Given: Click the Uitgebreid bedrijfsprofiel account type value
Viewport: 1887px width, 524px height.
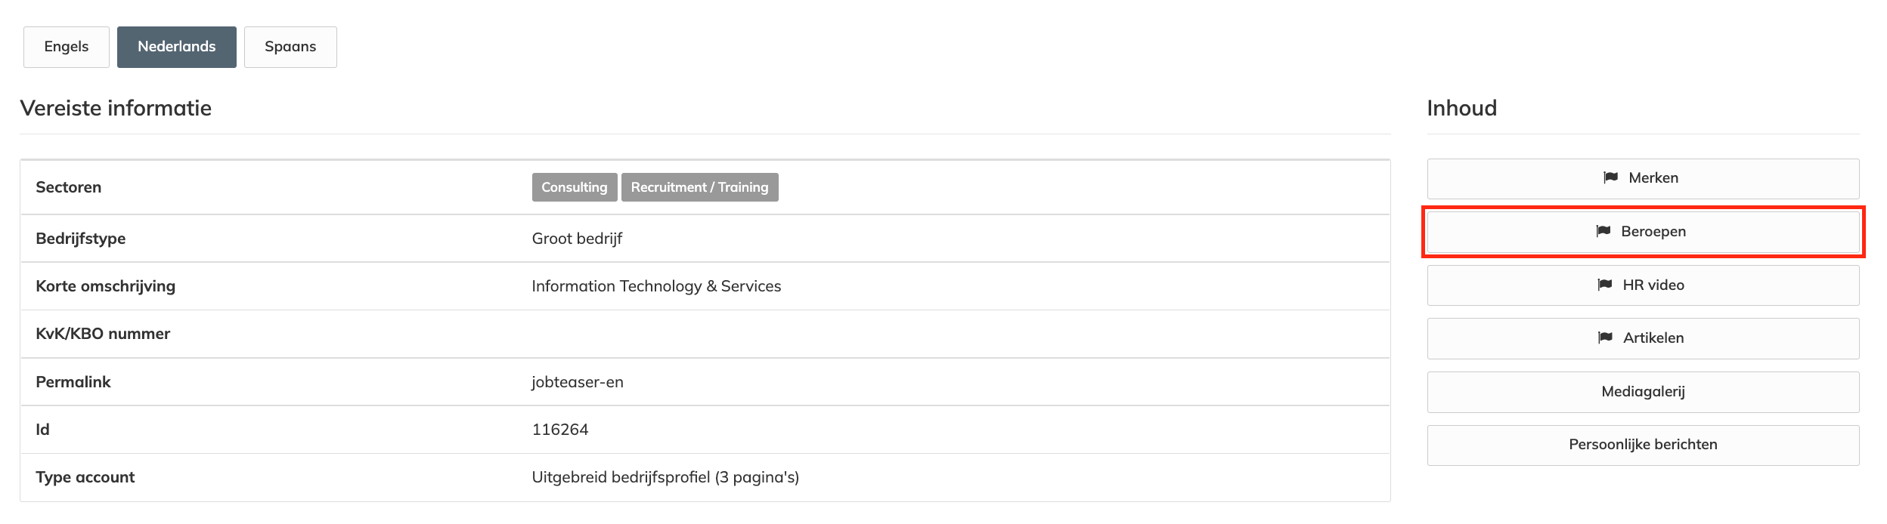Looking at the screenshot, I should (665, 477).
